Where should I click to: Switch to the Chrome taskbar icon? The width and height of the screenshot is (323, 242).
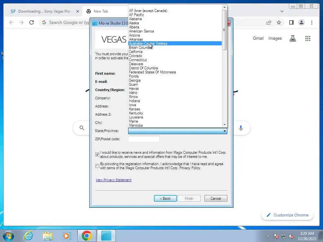click(x=86, y=236)
